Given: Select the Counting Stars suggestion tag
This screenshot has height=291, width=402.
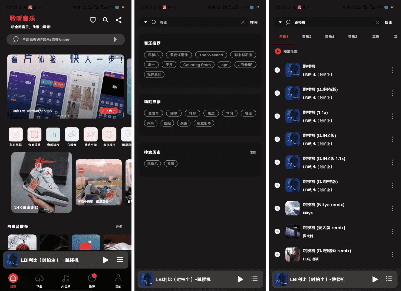Looking at the screenshot, I should pos(197,65).
